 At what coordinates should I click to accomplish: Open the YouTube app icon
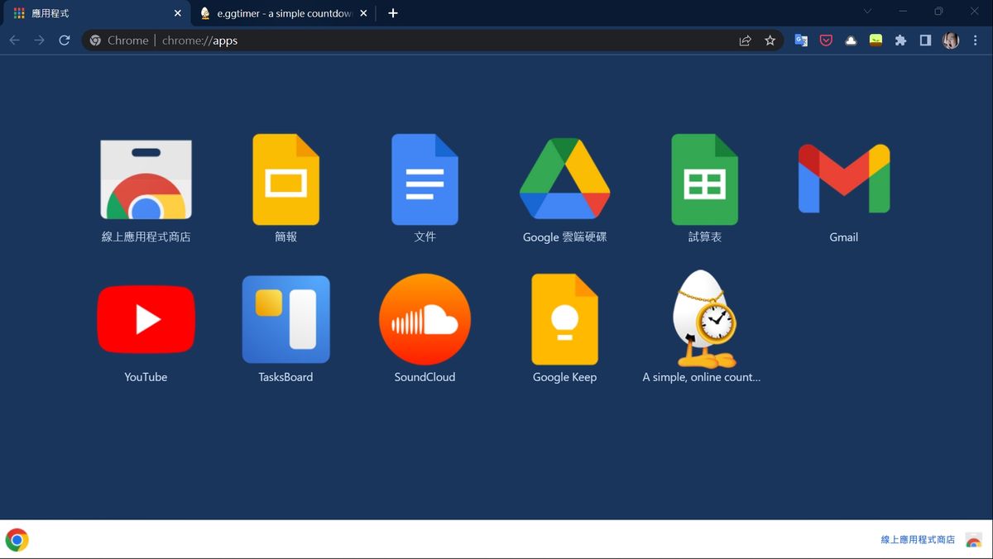click(146, 319)
